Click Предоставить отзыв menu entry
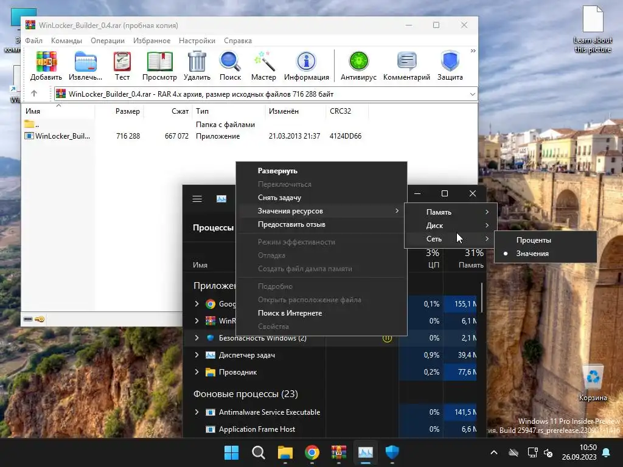This screenshot has width=623, height=467. 321,224
